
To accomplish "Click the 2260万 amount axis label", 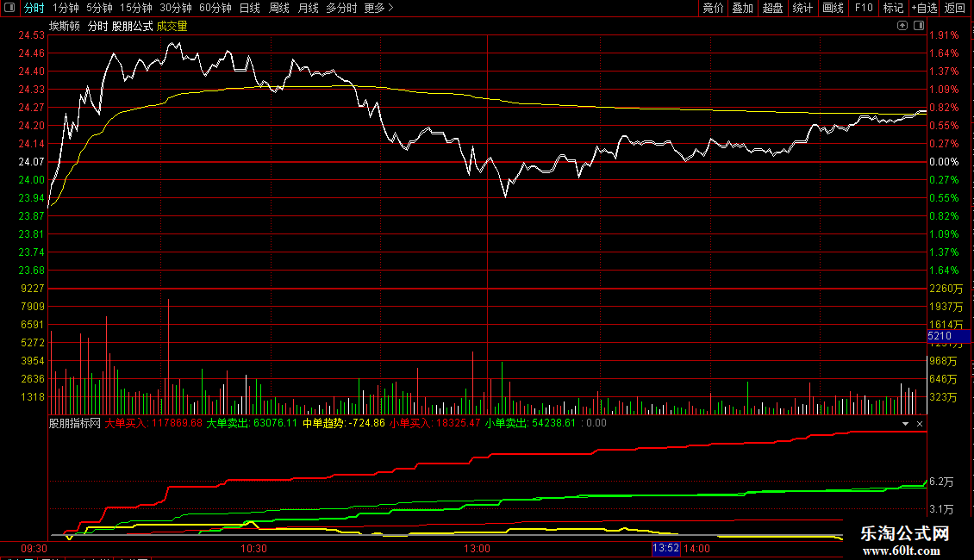I will (946, 289).
